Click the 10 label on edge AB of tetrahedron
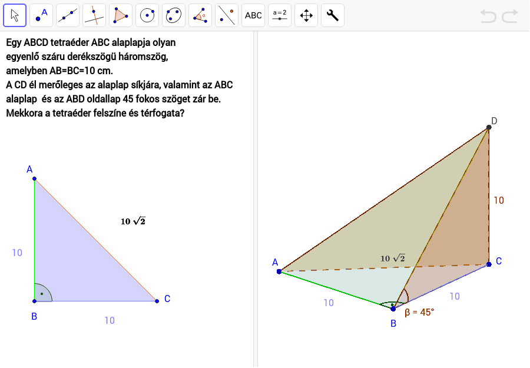 tap(329, 303)
